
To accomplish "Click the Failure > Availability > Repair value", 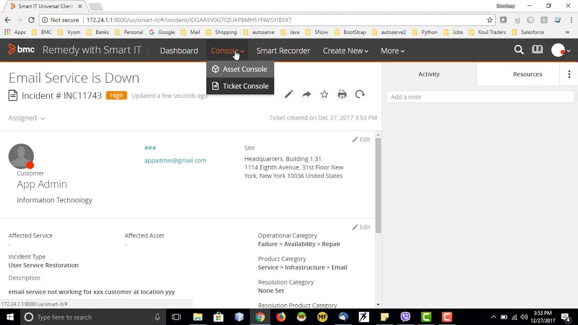I will pyautogui.click(x=299, y=244).
